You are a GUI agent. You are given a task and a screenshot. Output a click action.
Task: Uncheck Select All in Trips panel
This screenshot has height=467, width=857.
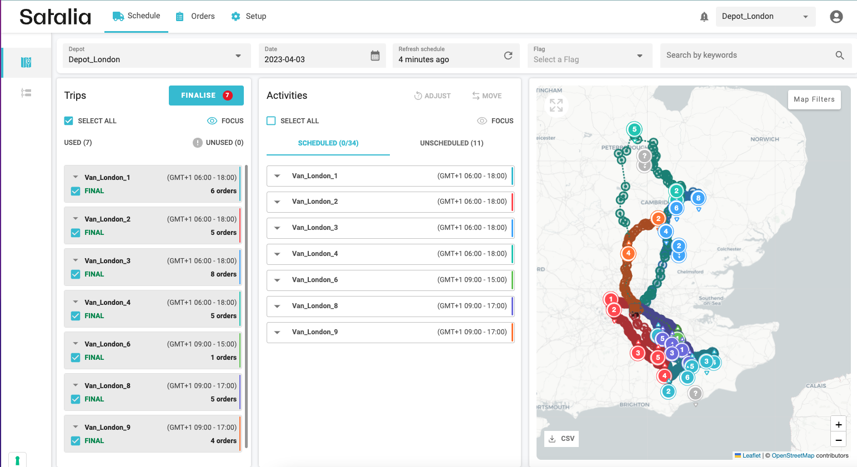[x=69, y=121]
